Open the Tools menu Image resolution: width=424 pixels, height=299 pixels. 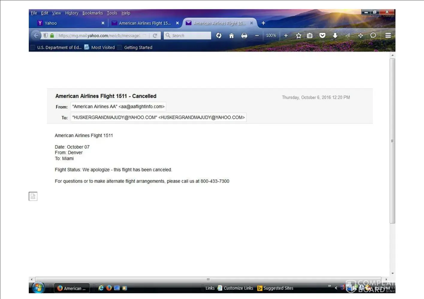click(x=112, y=13)
